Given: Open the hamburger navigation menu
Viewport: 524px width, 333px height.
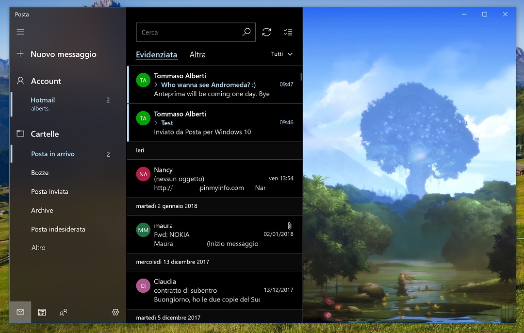Looking at the screenshot, I should pos(20,32).
